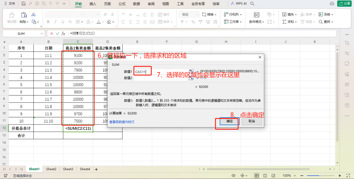
Task: Click the 取消 button in dialog
Action: coord(252,121)
